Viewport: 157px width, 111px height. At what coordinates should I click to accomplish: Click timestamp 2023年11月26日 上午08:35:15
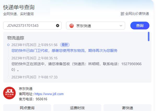tap(34, 58)
